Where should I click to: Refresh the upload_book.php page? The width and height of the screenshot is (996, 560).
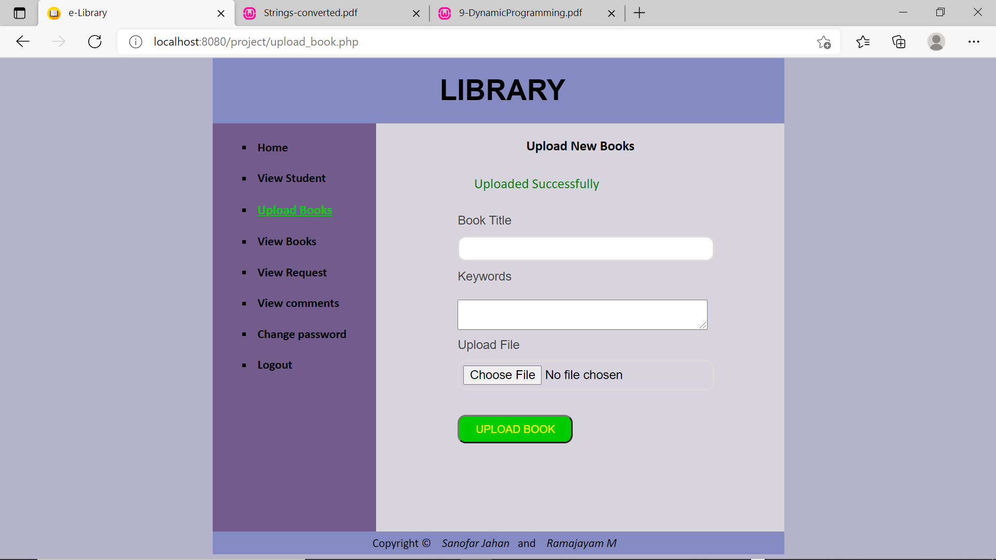click(95, 41)
